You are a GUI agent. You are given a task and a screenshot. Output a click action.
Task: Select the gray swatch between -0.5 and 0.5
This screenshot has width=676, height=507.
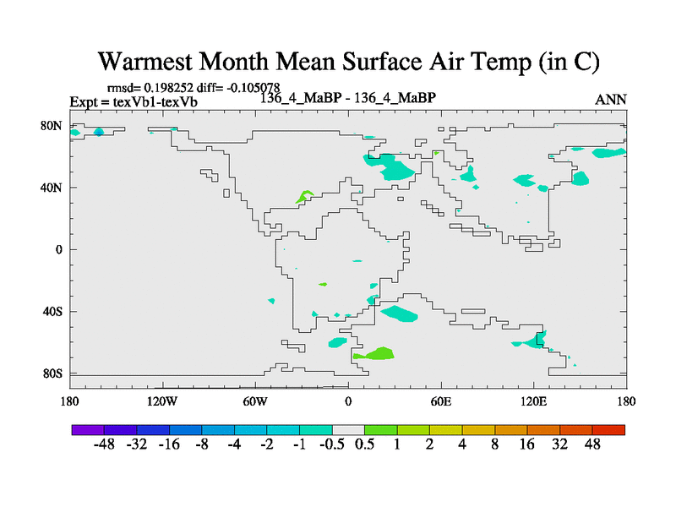pos(348,430)
